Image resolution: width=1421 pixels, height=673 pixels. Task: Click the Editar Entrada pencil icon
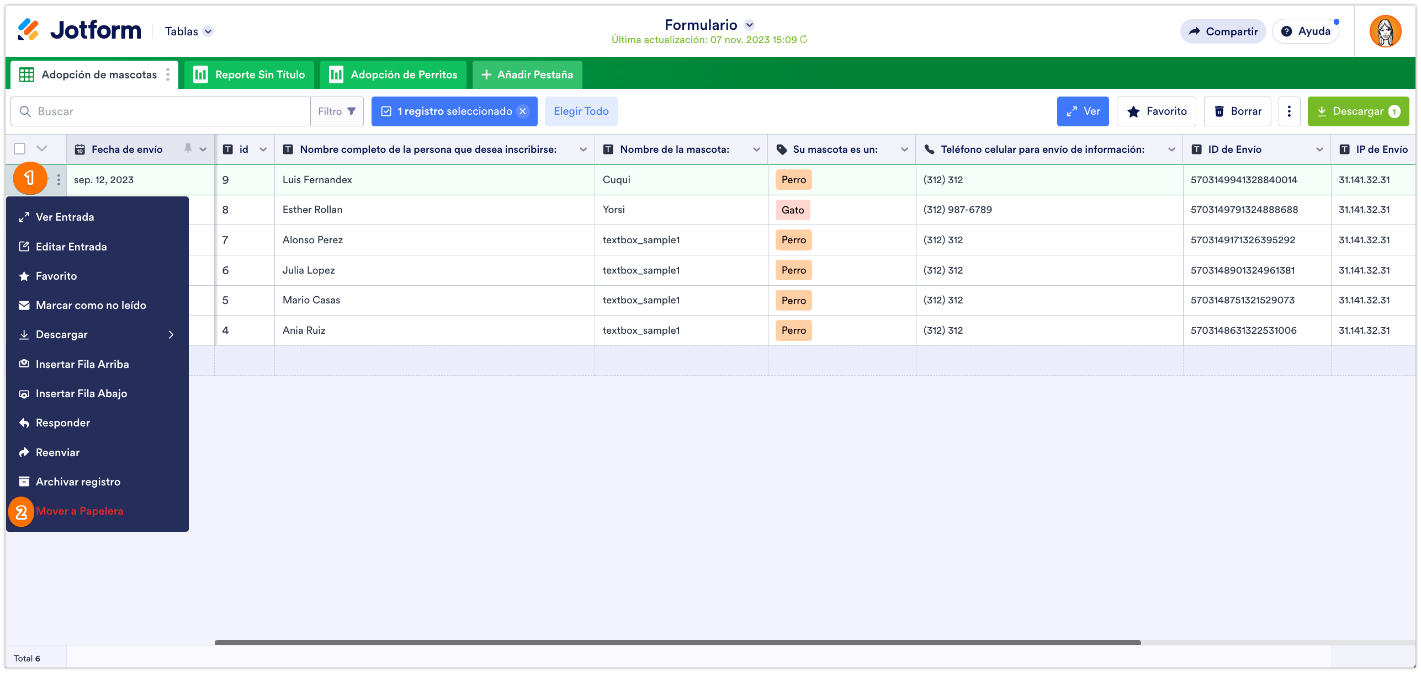tap(24, 247)
